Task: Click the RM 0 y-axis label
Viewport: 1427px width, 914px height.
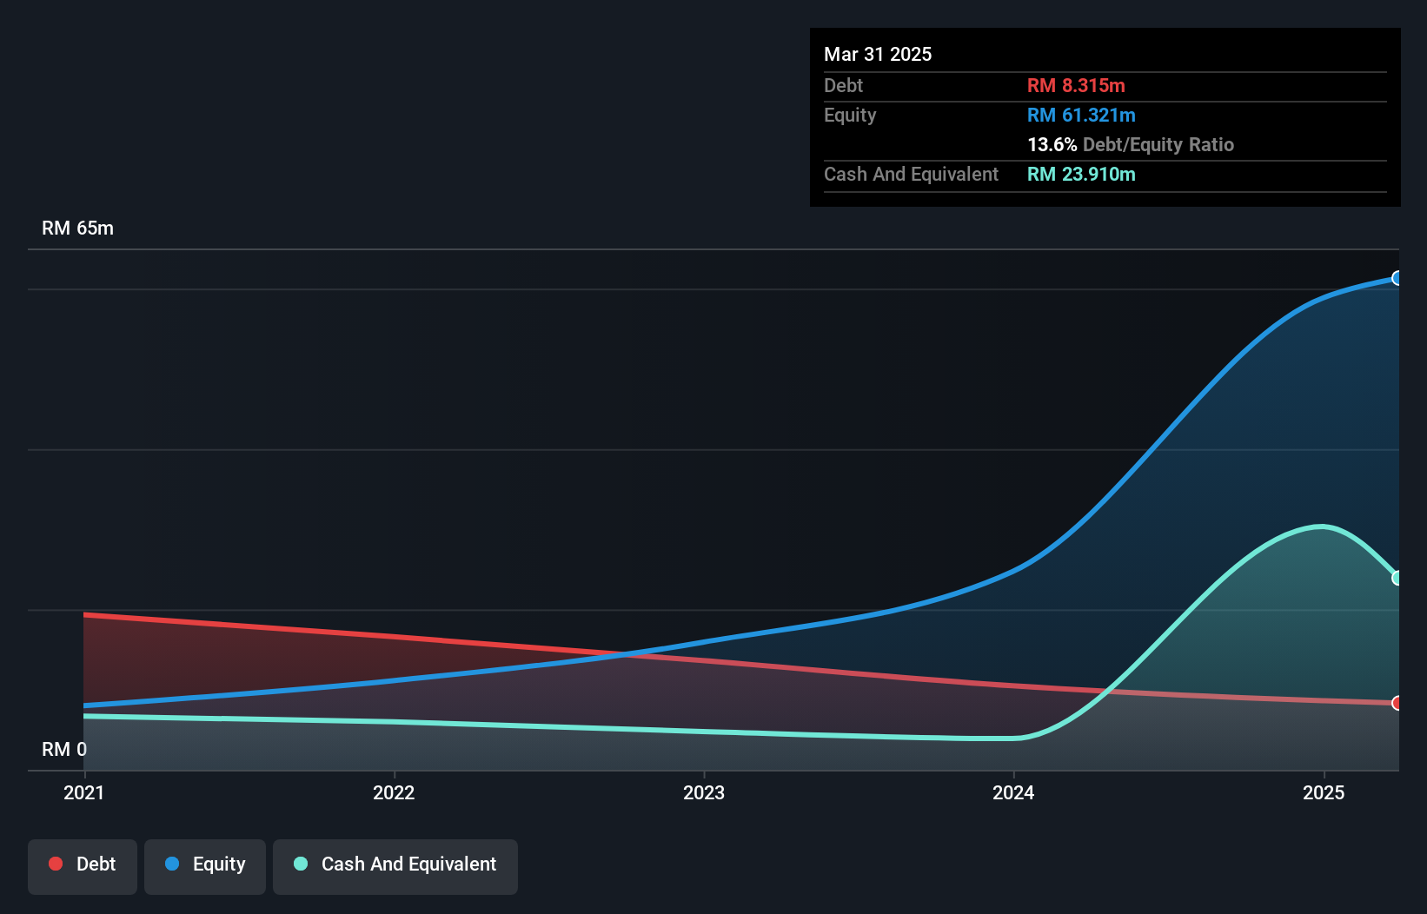Action: click(x=64, y=749)
